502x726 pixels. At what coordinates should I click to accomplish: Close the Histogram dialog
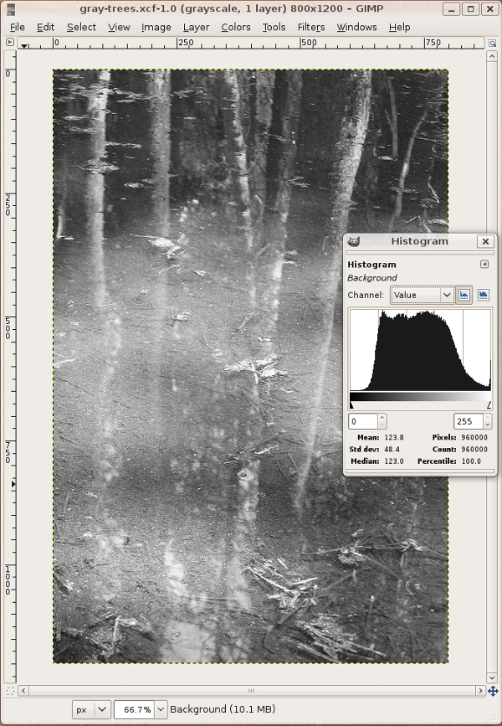pyautogui.click(x=484, y=241)
